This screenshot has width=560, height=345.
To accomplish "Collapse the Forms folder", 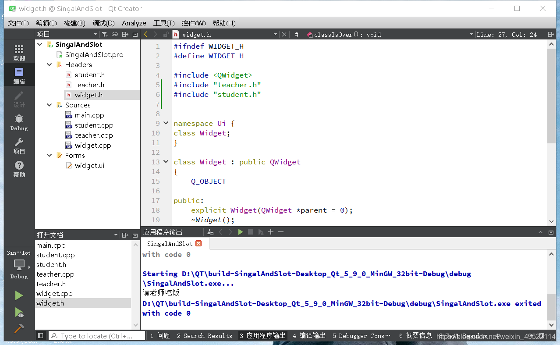I will (50, 155).
